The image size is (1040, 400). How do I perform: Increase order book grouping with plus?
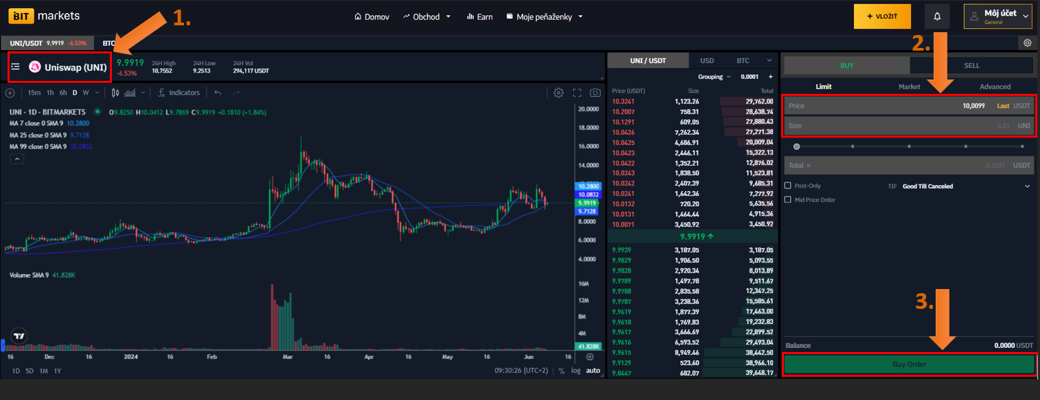[x=770, y=77]
